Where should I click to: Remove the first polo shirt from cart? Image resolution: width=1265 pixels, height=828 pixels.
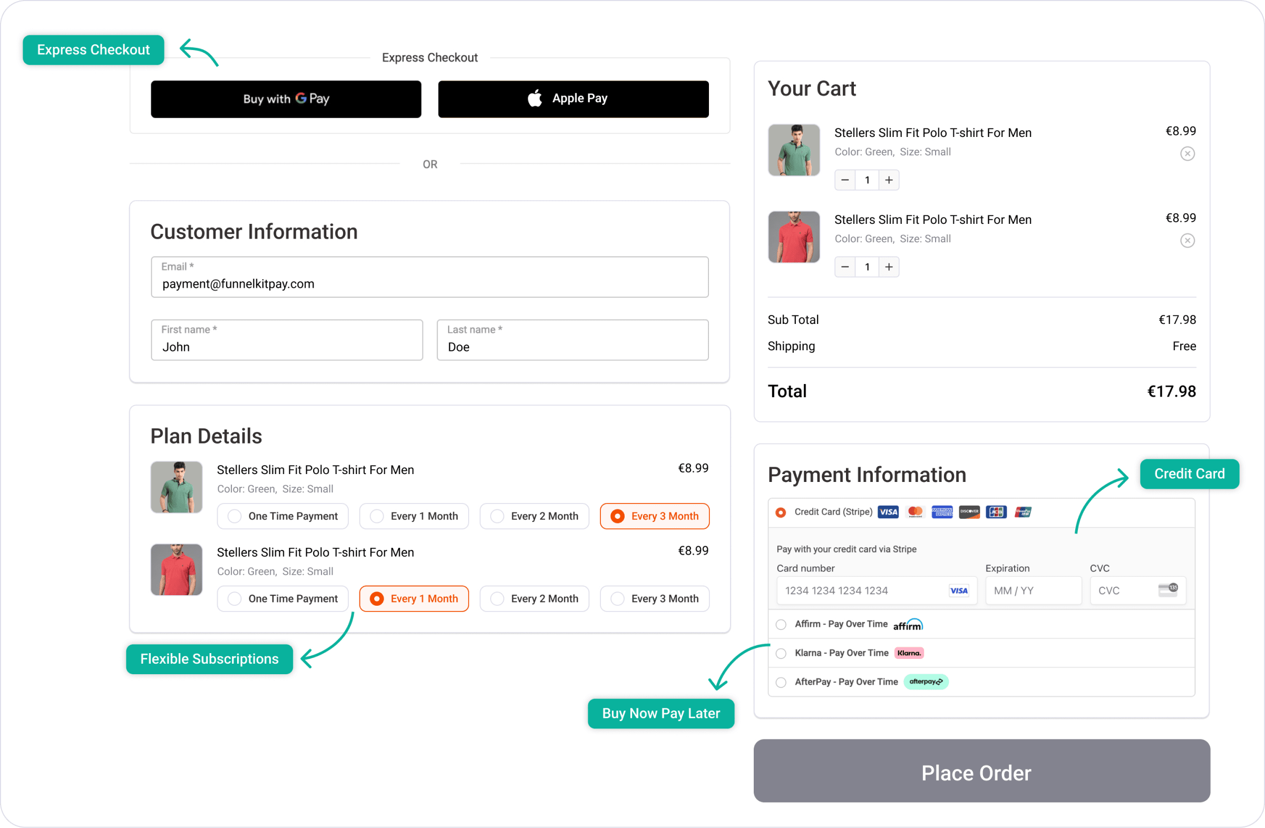pyautogui.click(x=1188, y=153)
